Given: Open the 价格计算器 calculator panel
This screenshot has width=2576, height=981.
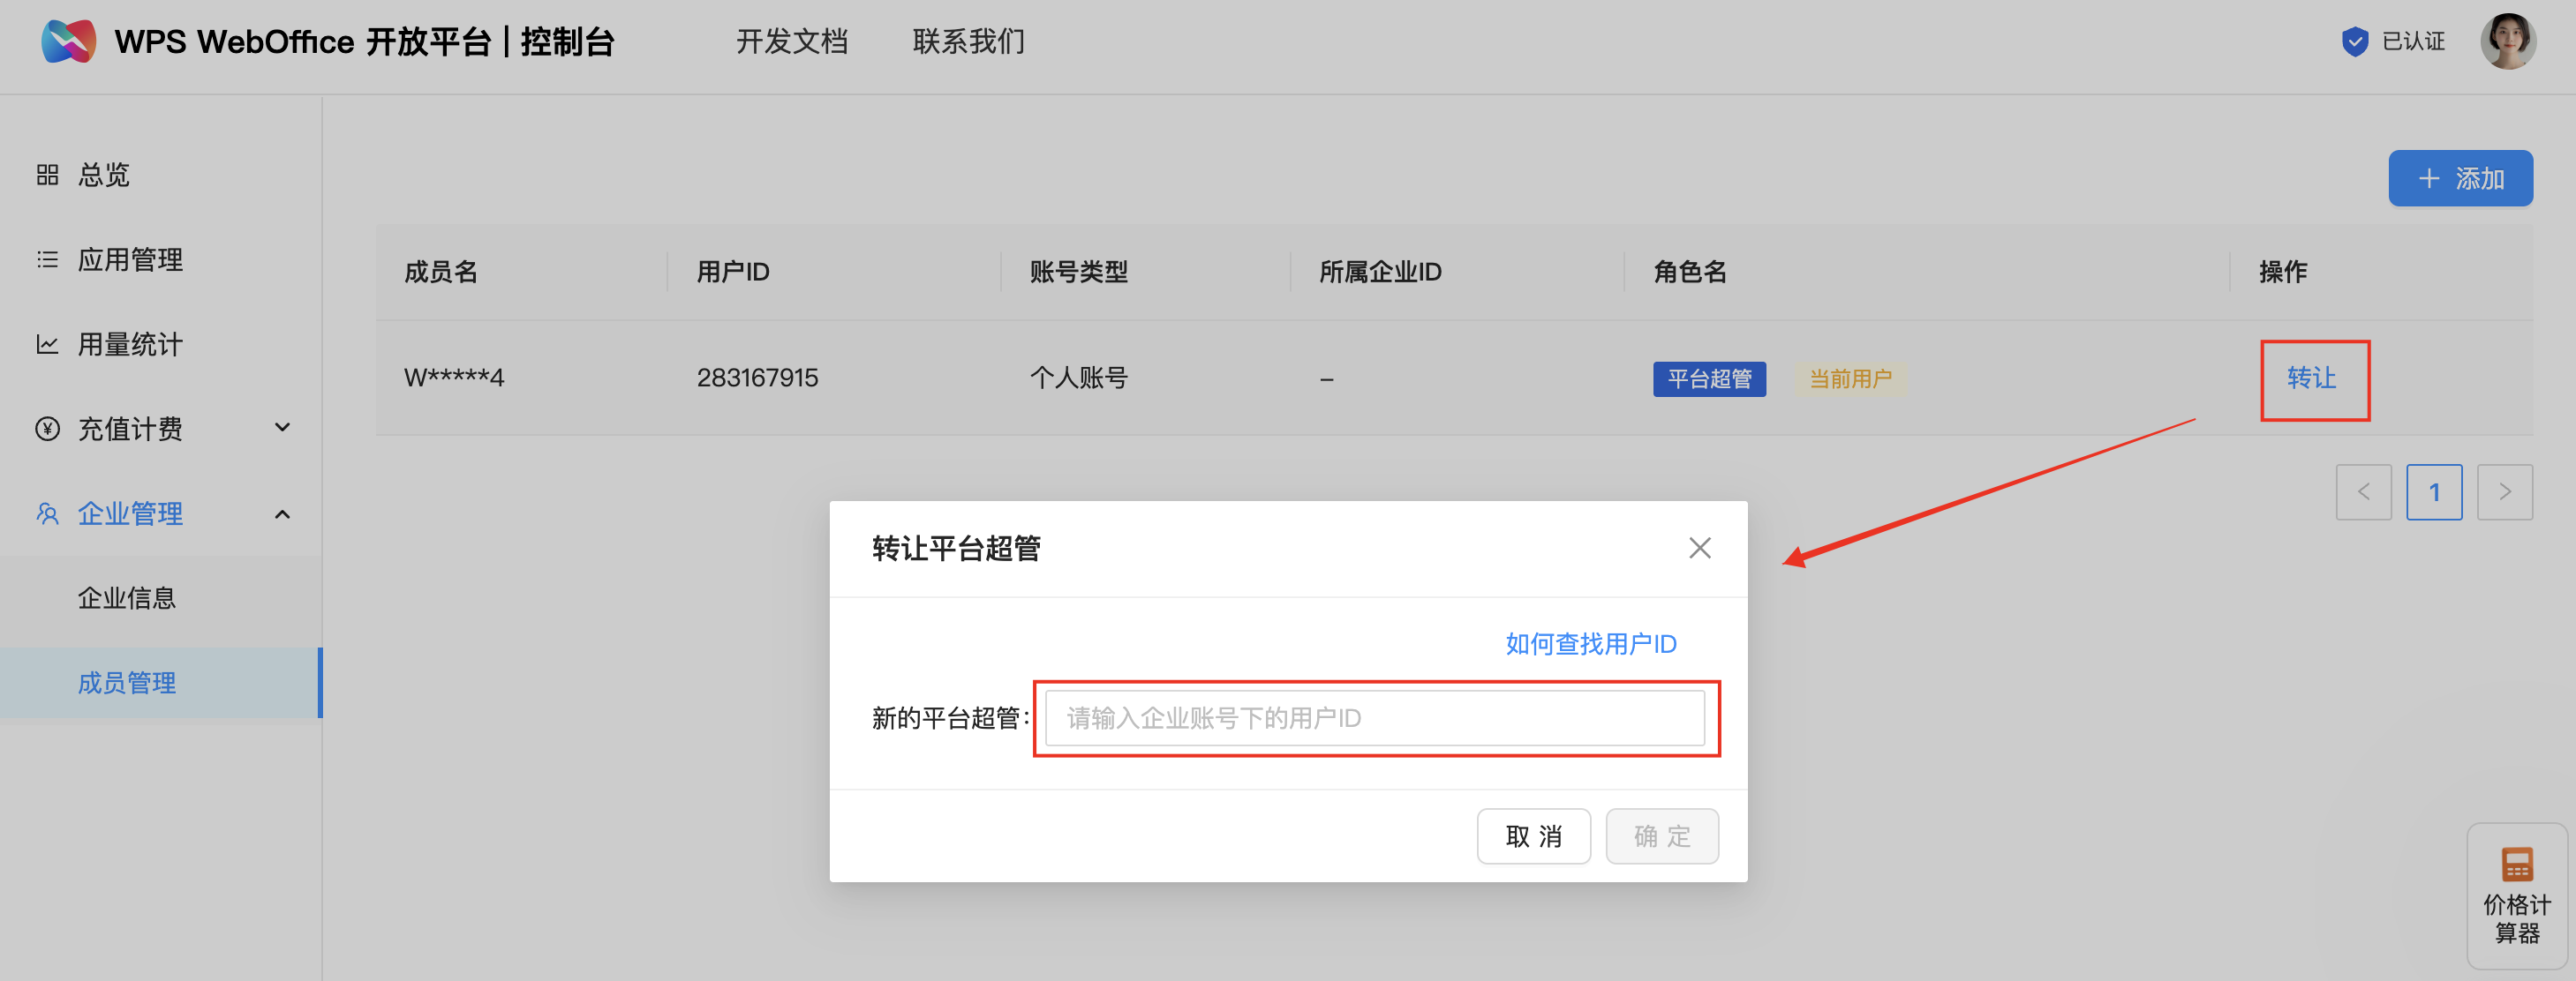Looking at the screenshot, I should tap(2518, 896).
